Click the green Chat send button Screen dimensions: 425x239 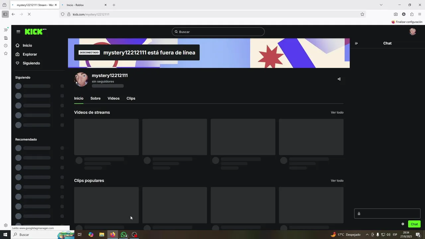coord(414,224)
